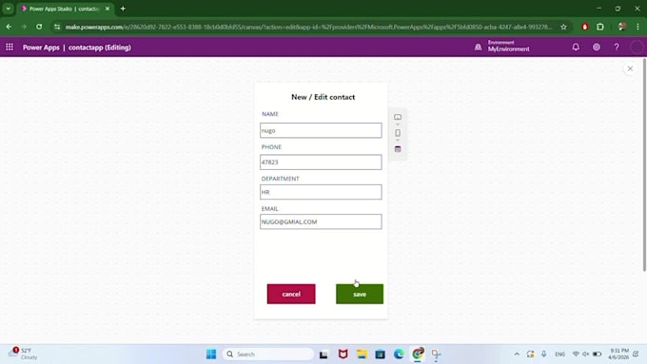Viewport: 647px width, 364px height.
Task: Click the taskbar Search box
Action: point(268,354)
